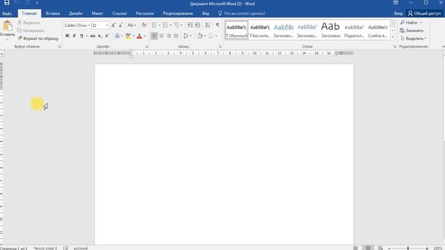Toggle the show paragraph marks (¶) button
This screenshot has width=445, height=250.
[x=218, y=25]
